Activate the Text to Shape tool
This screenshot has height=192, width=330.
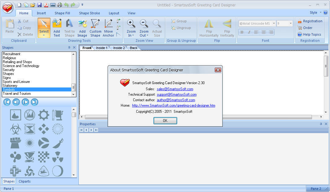tap(69, 28)
